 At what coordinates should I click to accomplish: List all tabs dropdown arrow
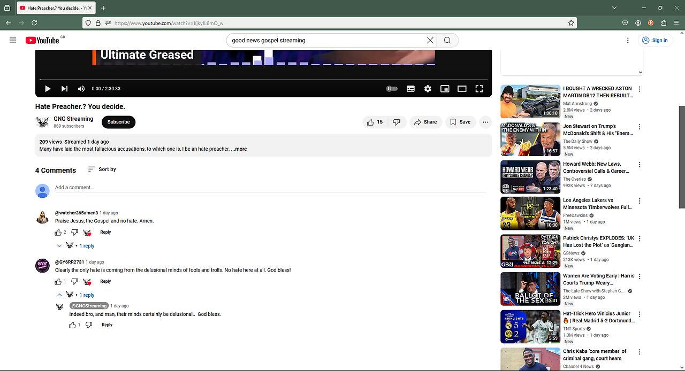click(614, 8)
